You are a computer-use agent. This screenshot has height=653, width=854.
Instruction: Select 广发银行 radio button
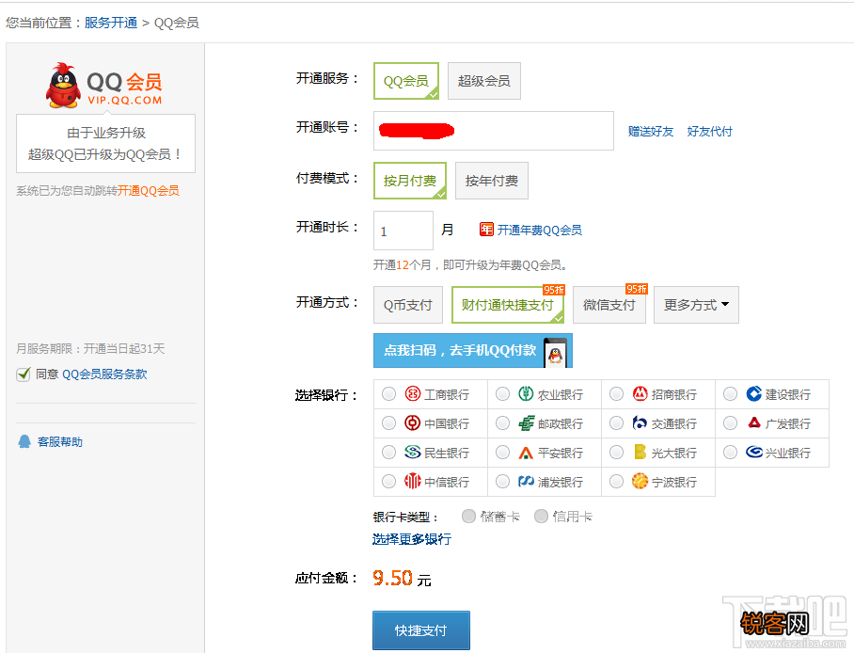[731, 423]
